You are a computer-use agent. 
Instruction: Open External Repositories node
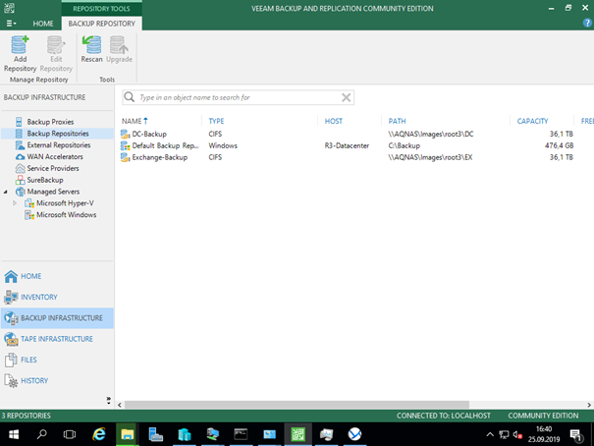pyautogui.click(x=58, y=145)
